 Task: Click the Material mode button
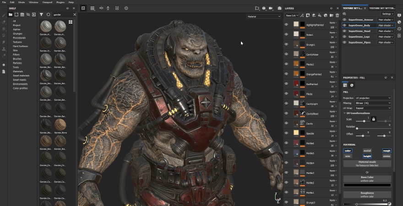367,163
